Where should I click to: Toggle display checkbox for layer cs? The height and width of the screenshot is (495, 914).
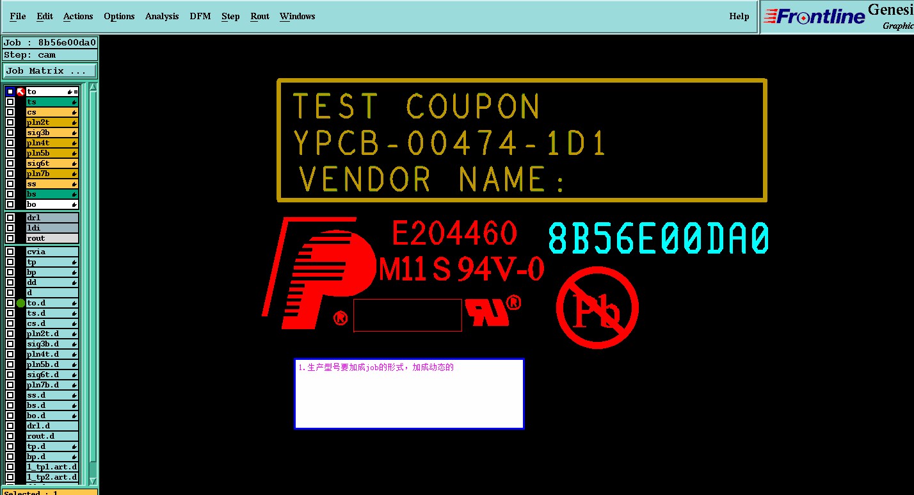pyautogui.click(x=10, y=112)
